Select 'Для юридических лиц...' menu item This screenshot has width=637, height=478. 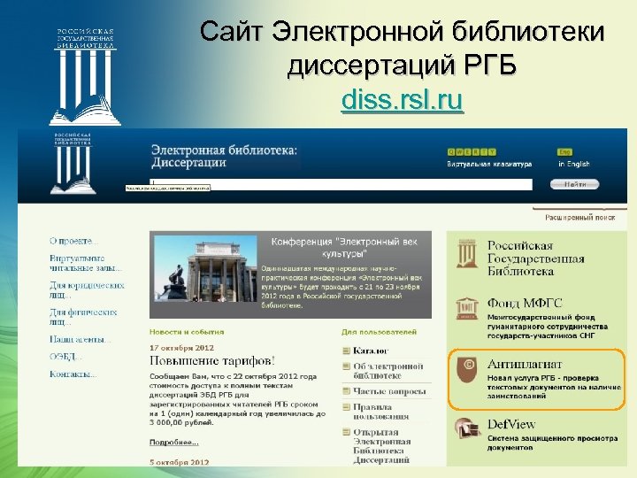(x=87, y=289)
